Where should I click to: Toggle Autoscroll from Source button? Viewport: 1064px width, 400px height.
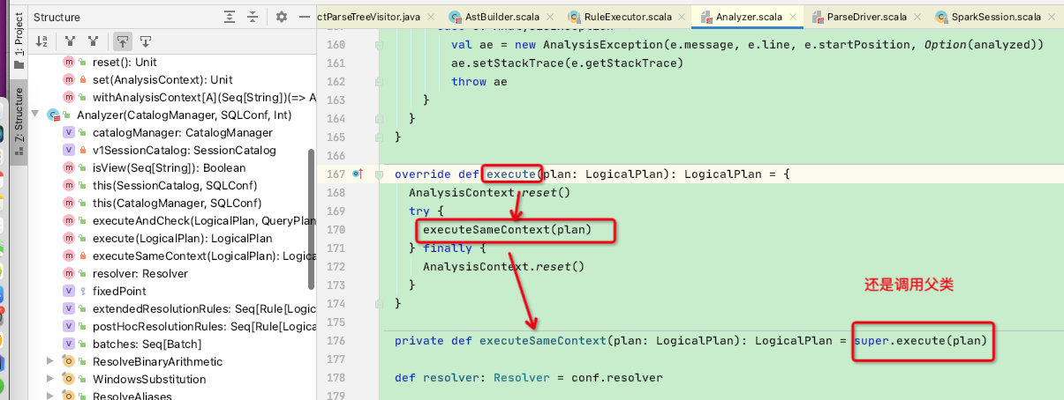click(x=146, y=41)
